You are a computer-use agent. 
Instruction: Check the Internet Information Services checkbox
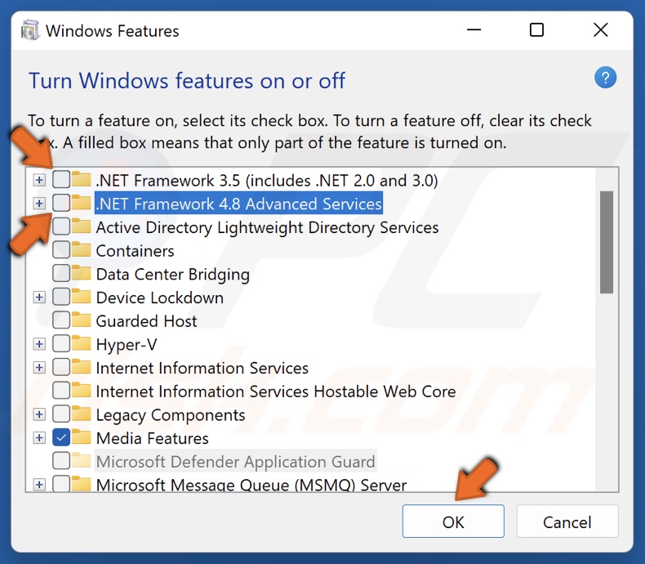61,367
